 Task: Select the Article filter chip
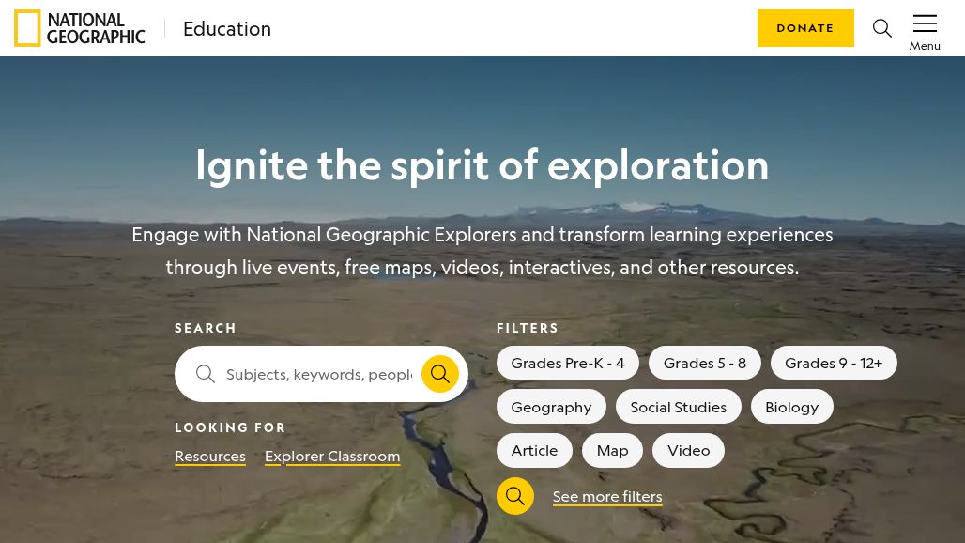pyautogui.click(x=534, y=450)
